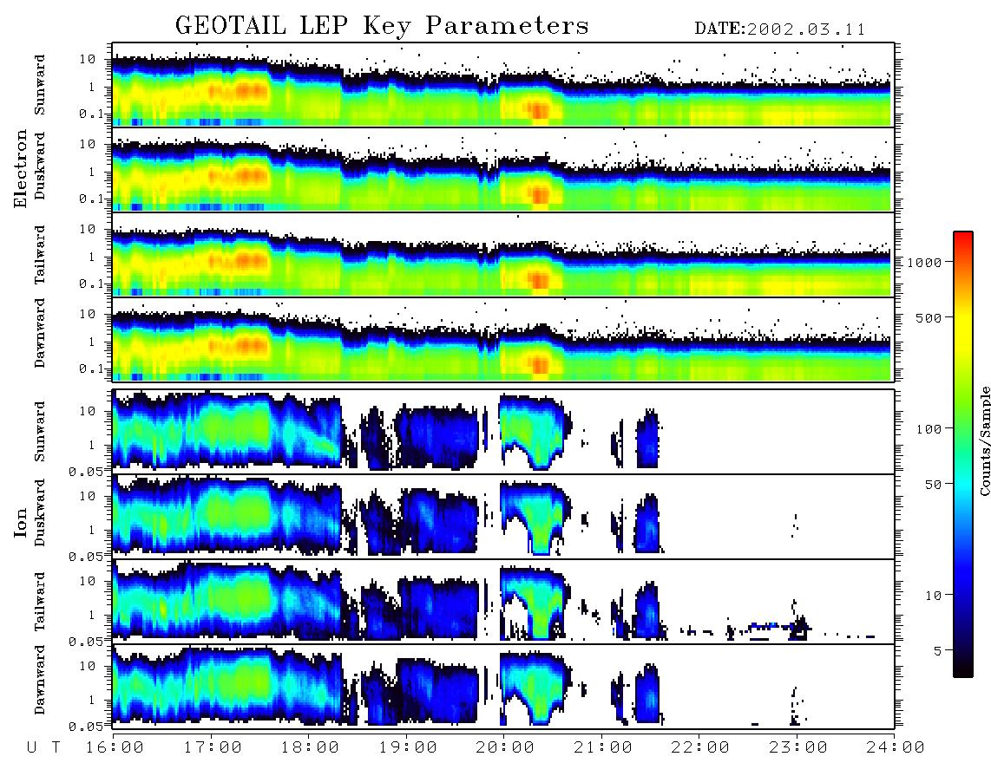Select the Electron Duskward panel label
This screenshot has width=991, height=763.
click(x=40, y=166)
